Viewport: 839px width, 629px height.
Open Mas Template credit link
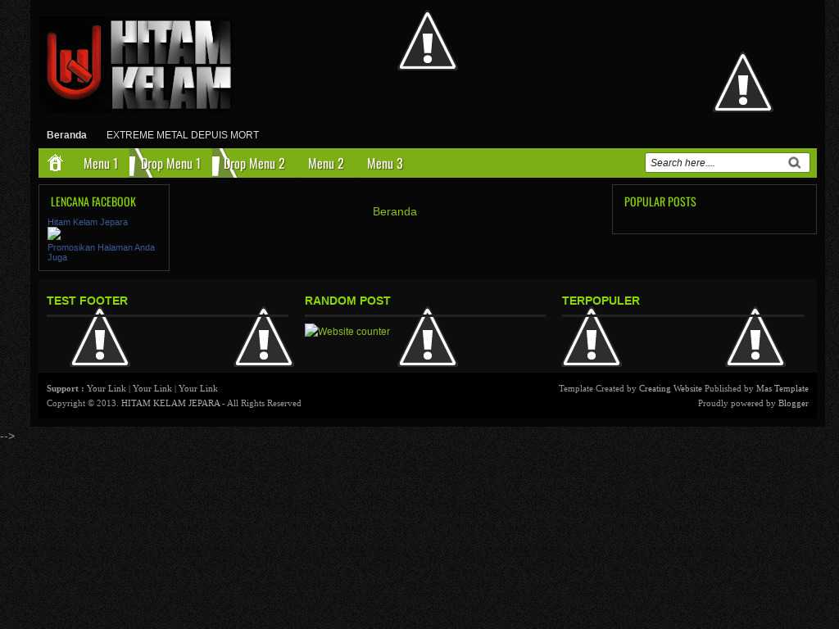pyautogui.click(x=782, y=388)
